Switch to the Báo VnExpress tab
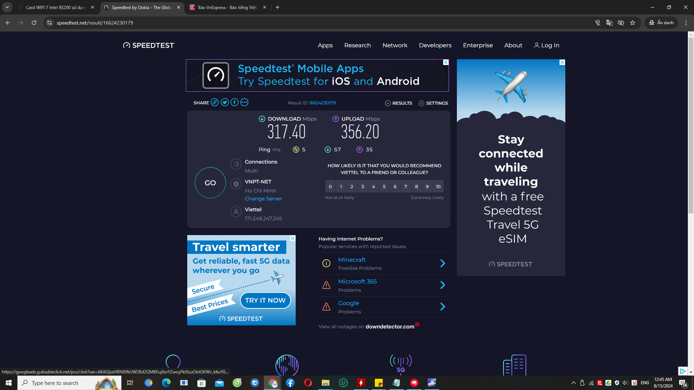 coord(227,7)
